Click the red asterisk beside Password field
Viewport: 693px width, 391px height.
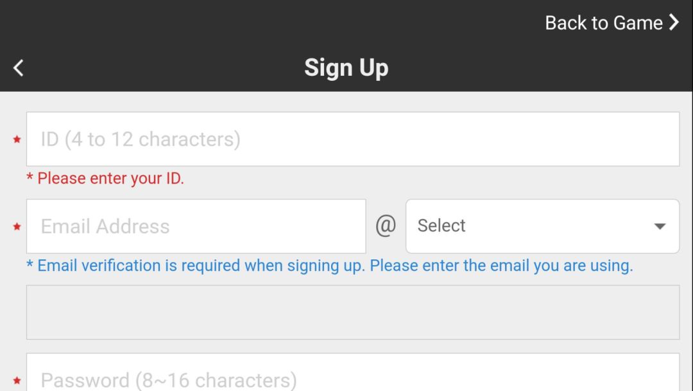click(17, 380)
